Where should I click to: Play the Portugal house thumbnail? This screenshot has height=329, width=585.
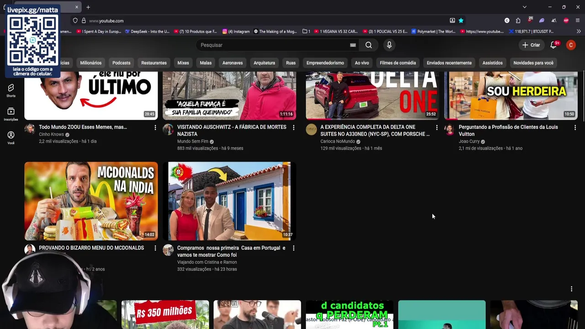(229, 201)
